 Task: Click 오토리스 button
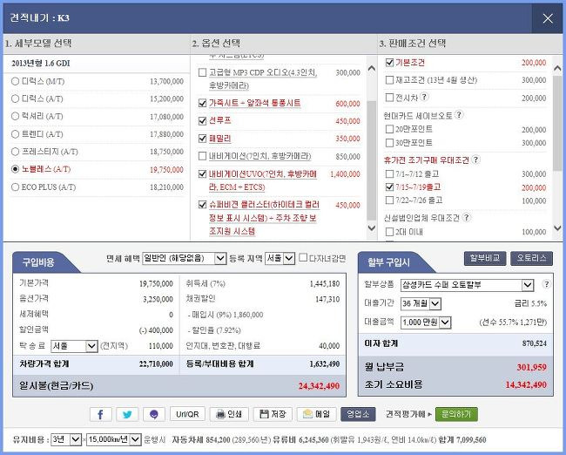531,258
